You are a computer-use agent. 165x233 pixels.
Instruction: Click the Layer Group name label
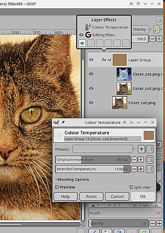pyautogui.click(x=140, y=60)
